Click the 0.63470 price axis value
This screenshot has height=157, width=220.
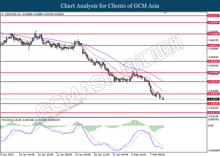(x=213, y=108)
